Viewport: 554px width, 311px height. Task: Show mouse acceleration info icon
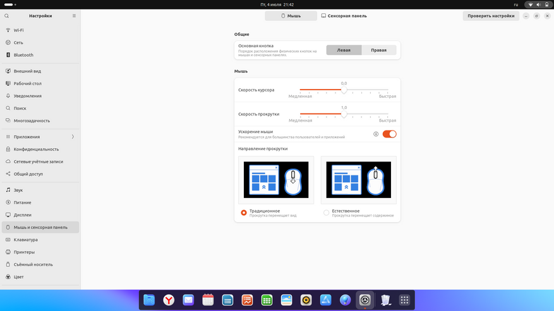point(376,134)
